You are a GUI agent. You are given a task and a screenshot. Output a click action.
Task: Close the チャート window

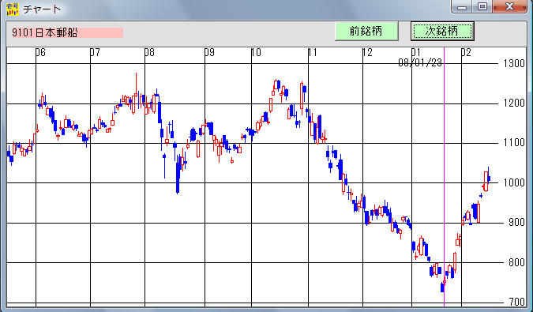point(509,6)
